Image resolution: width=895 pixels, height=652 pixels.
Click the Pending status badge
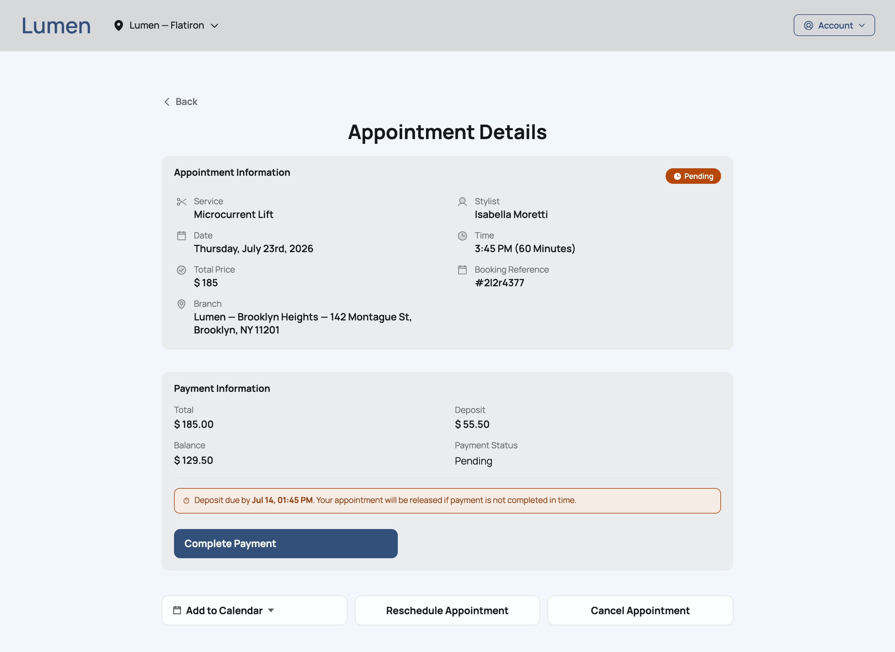tap(693, 176)
